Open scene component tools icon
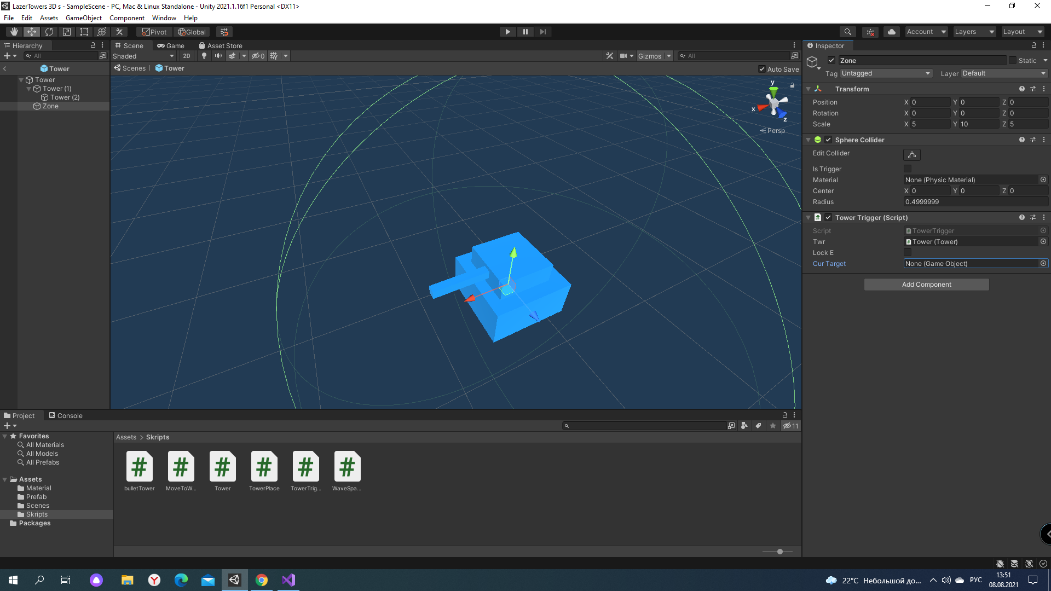 pyautogui.click(x=610, y=56)
